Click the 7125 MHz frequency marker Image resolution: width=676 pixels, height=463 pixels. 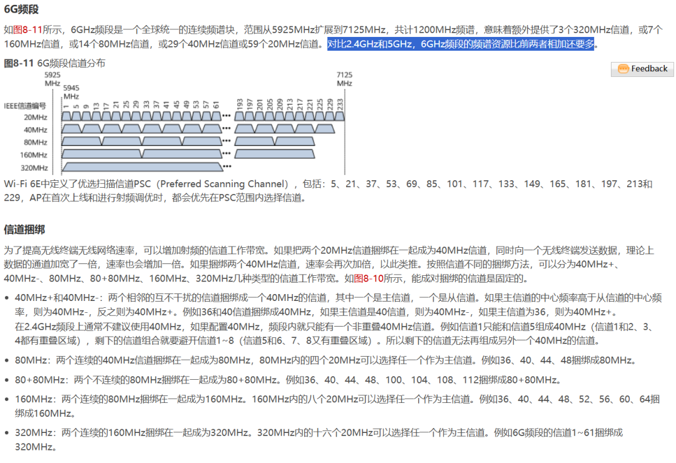(x=344, y=79)
